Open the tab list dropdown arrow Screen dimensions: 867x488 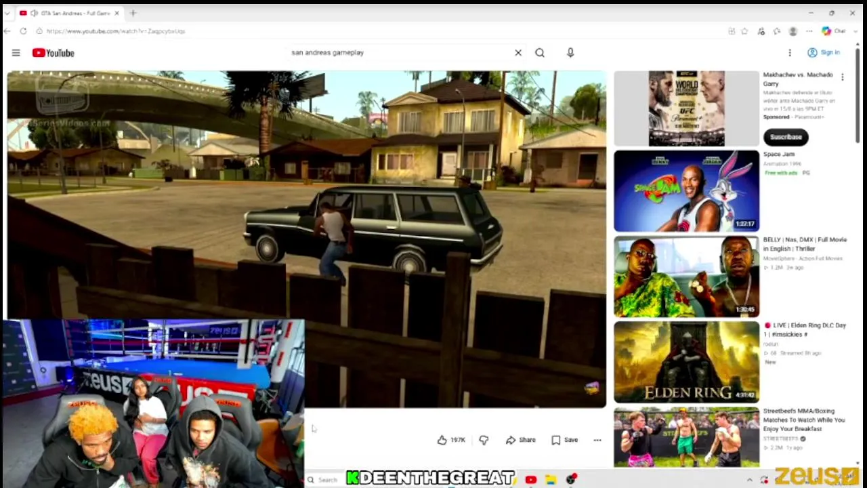click(x=7, y=13)
